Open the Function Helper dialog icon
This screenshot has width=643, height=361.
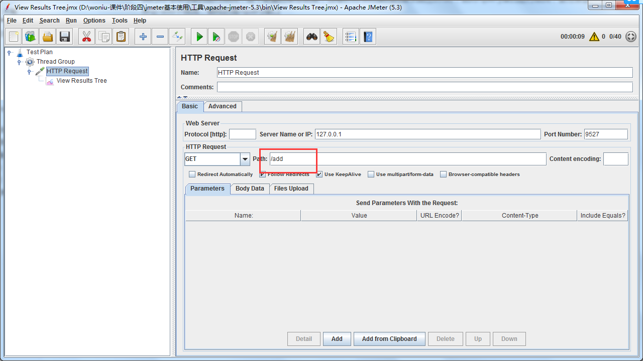coord(351,37)
